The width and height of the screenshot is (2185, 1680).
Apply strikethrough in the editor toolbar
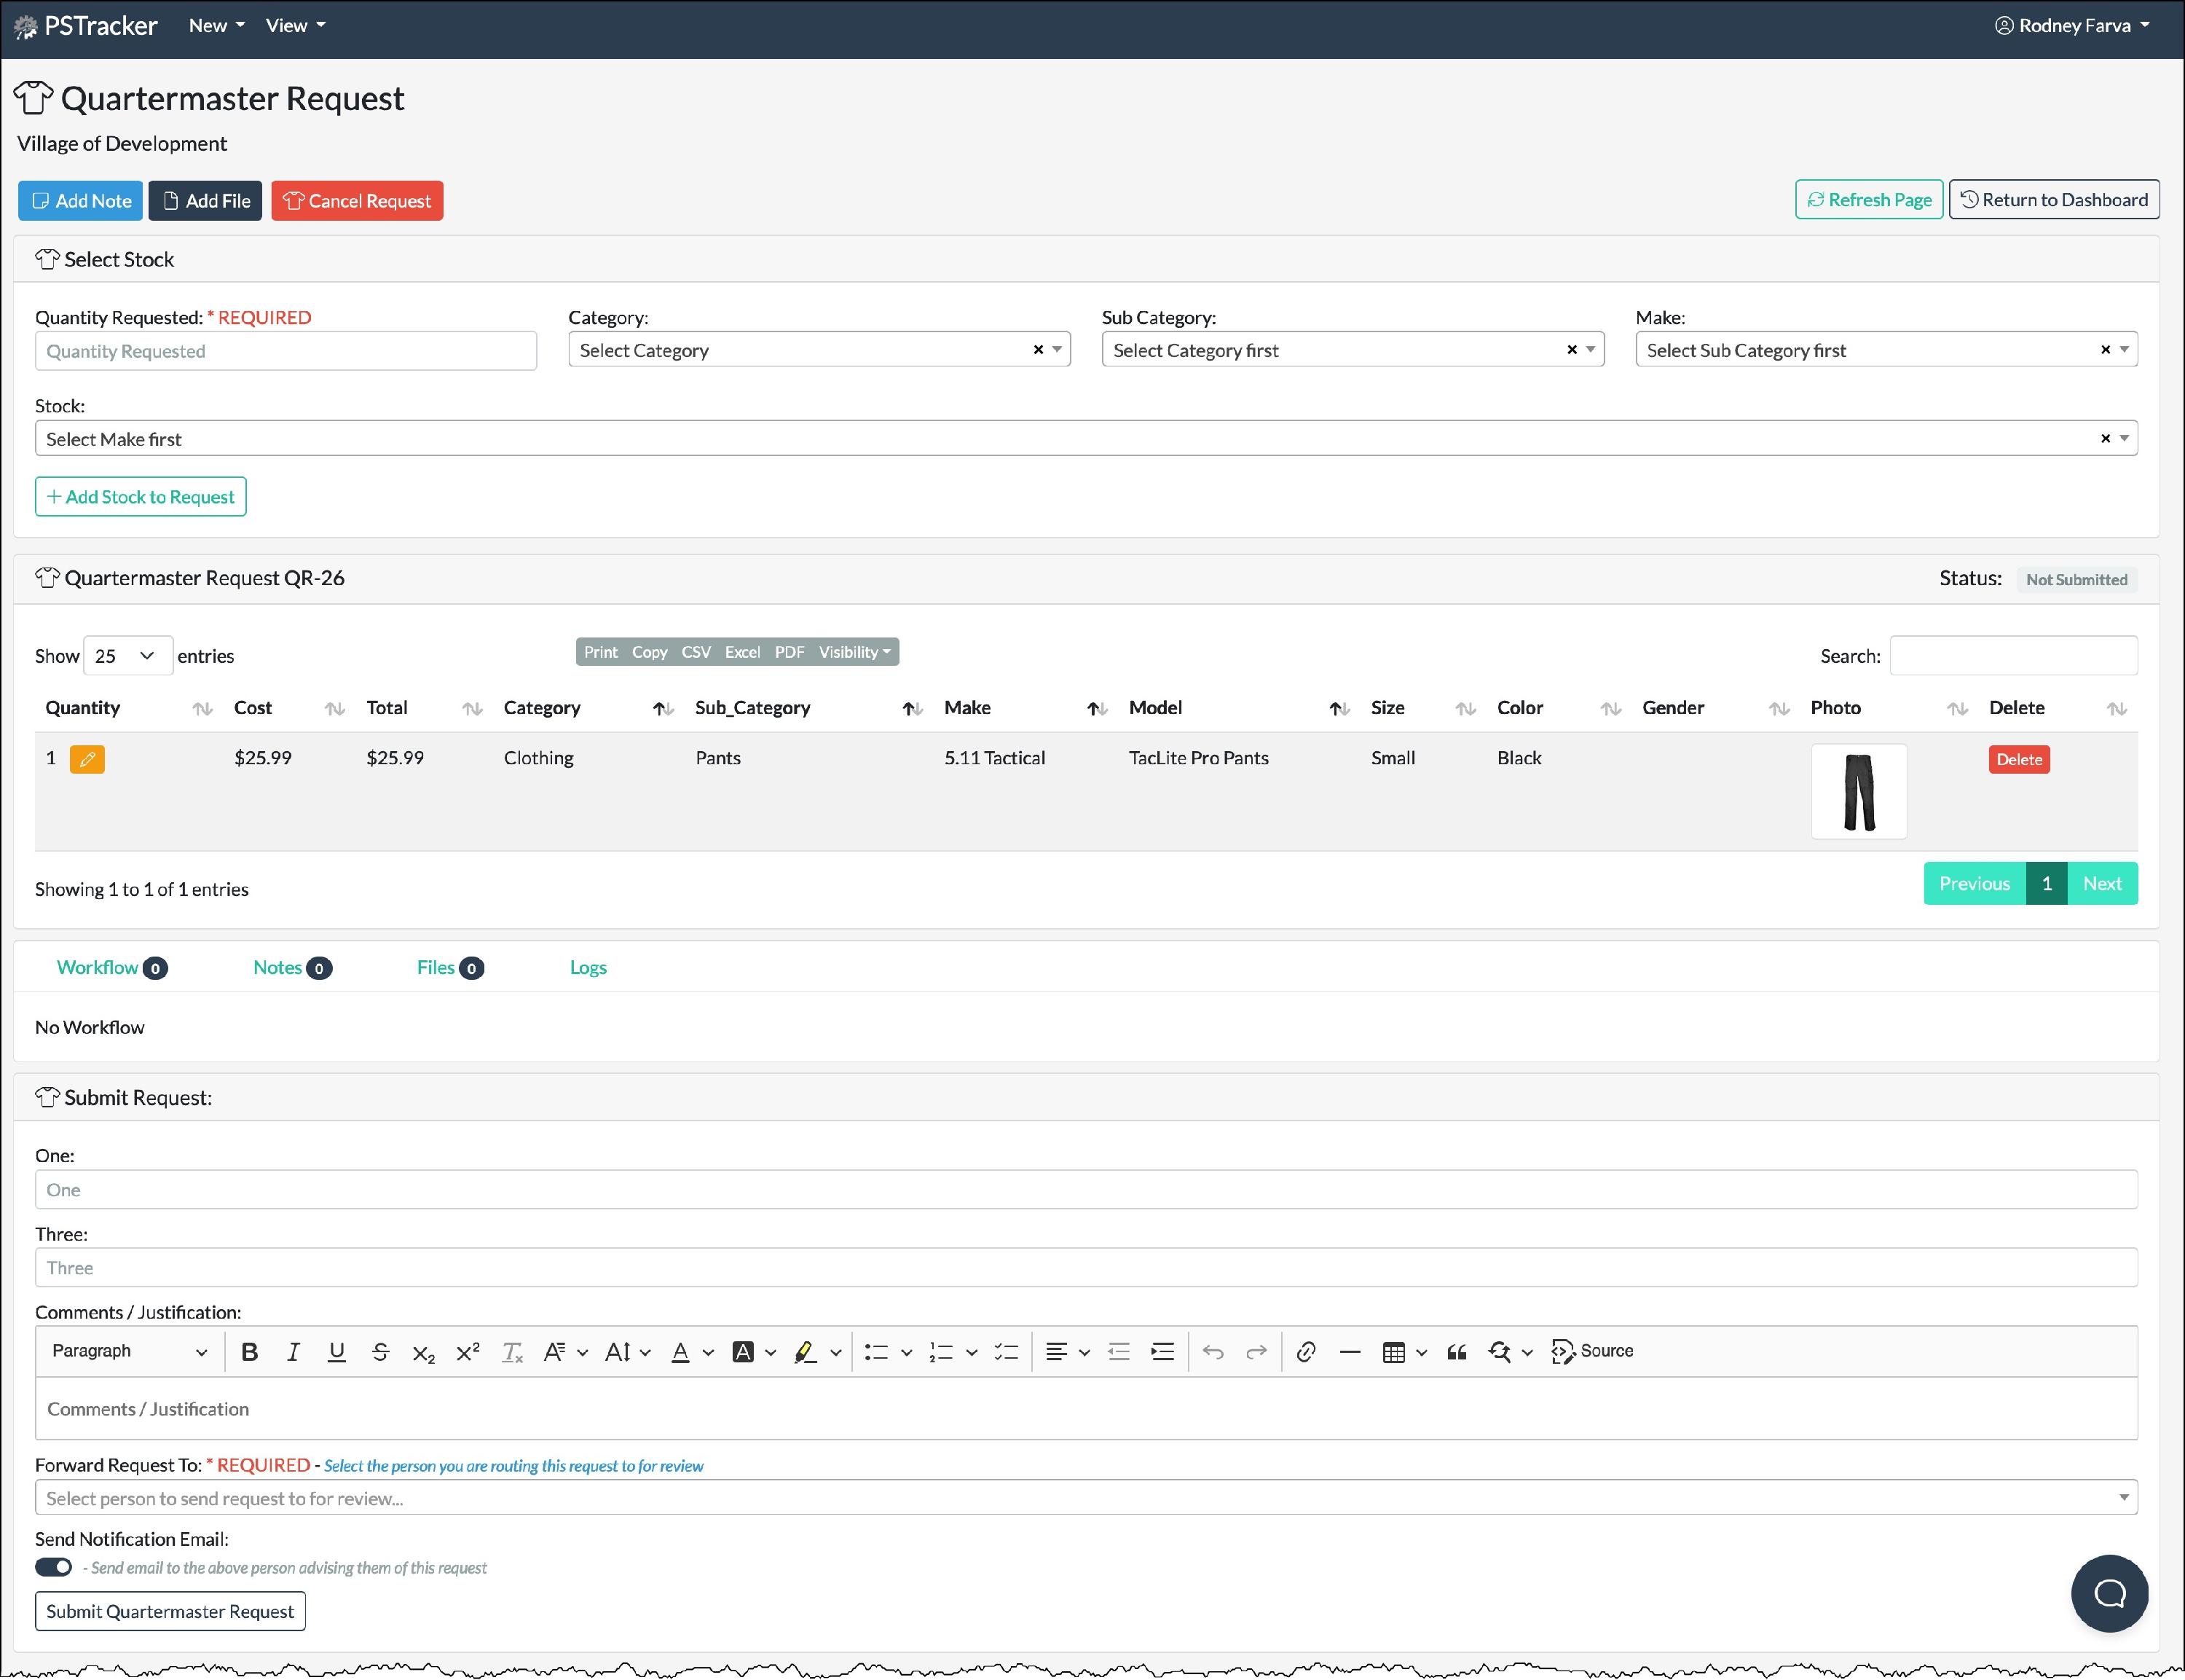coord(380,1352)
